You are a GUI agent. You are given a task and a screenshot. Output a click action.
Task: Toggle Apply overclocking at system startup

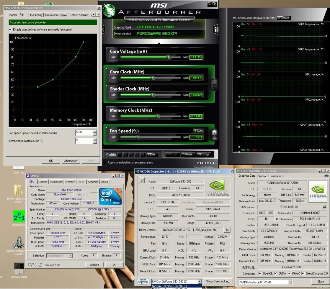click(105, 162)
